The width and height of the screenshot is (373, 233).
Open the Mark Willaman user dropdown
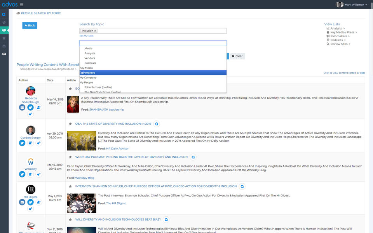pyautogui.click(x=352, y=5)
